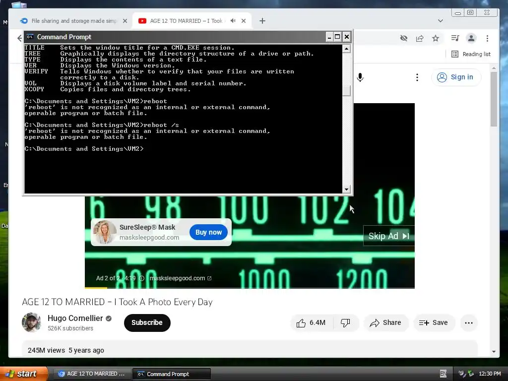Mute the tab audio speaker icon
The image size is (508, 381).
(233, 21)
